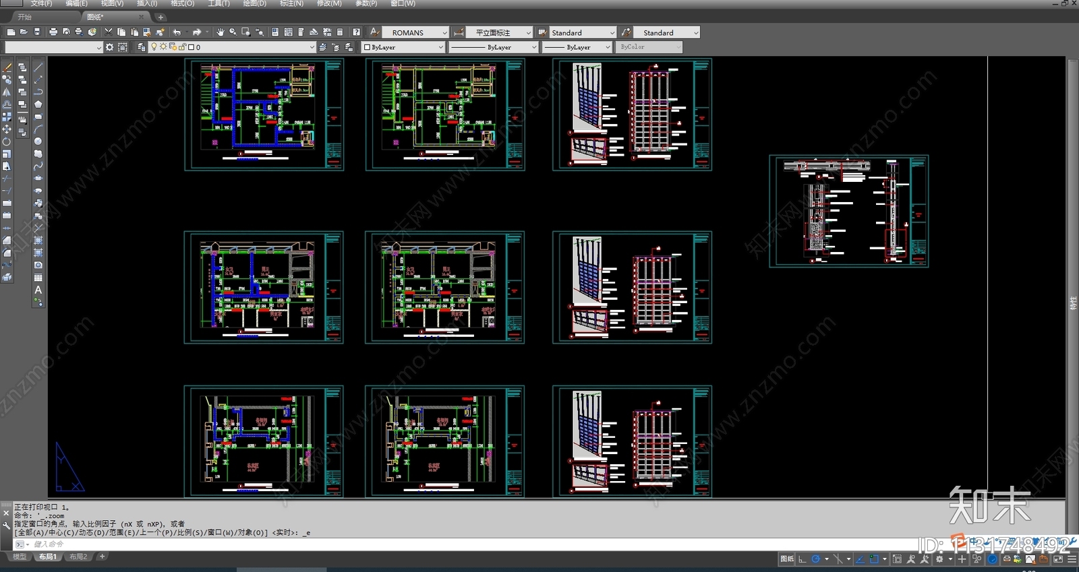Viewport: 1079px width, 572px height.
Task: Open the ROMANS text style dropdown
Action: [x=415, y=32]
